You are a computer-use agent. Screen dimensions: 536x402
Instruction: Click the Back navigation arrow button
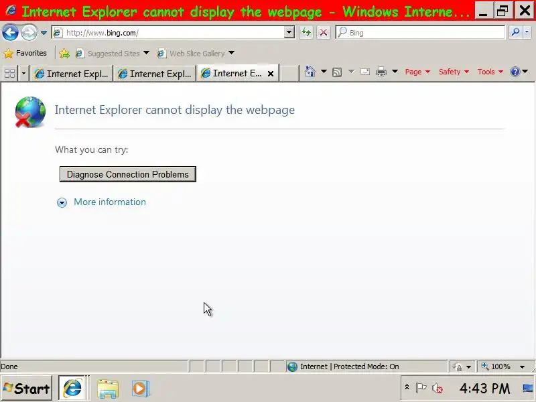point(10,33)
